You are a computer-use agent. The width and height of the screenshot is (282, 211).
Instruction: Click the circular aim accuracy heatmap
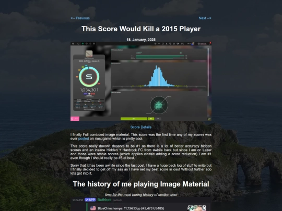[159, 105]
